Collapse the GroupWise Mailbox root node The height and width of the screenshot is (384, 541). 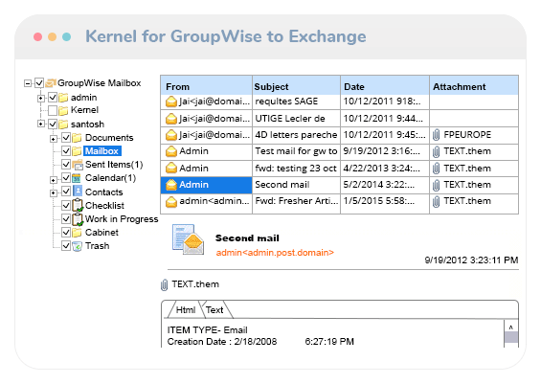click(28, 83)
